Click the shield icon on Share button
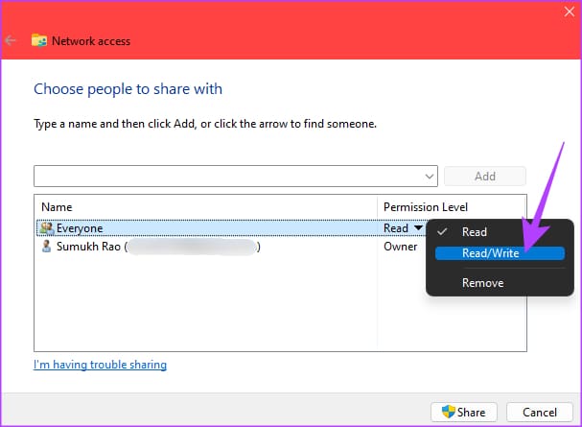 click(449, 412)
